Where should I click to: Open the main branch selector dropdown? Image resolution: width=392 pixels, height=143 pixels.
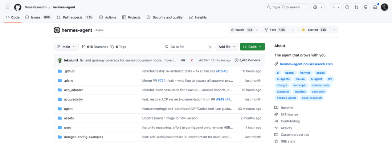pos(66,47)
